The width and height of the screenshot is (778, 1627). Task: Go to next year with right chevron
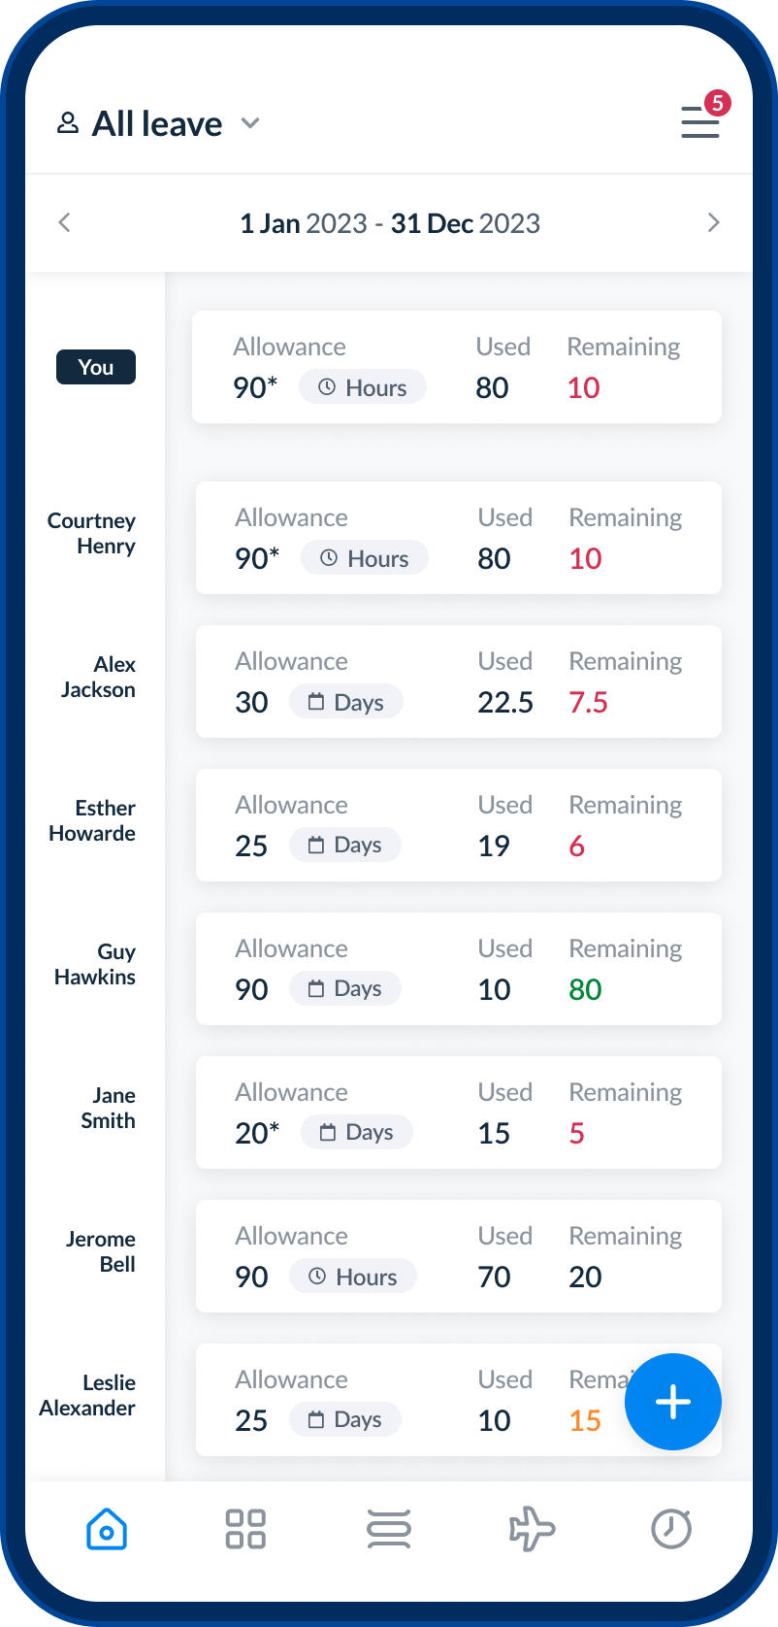click(x=714, y=223)
